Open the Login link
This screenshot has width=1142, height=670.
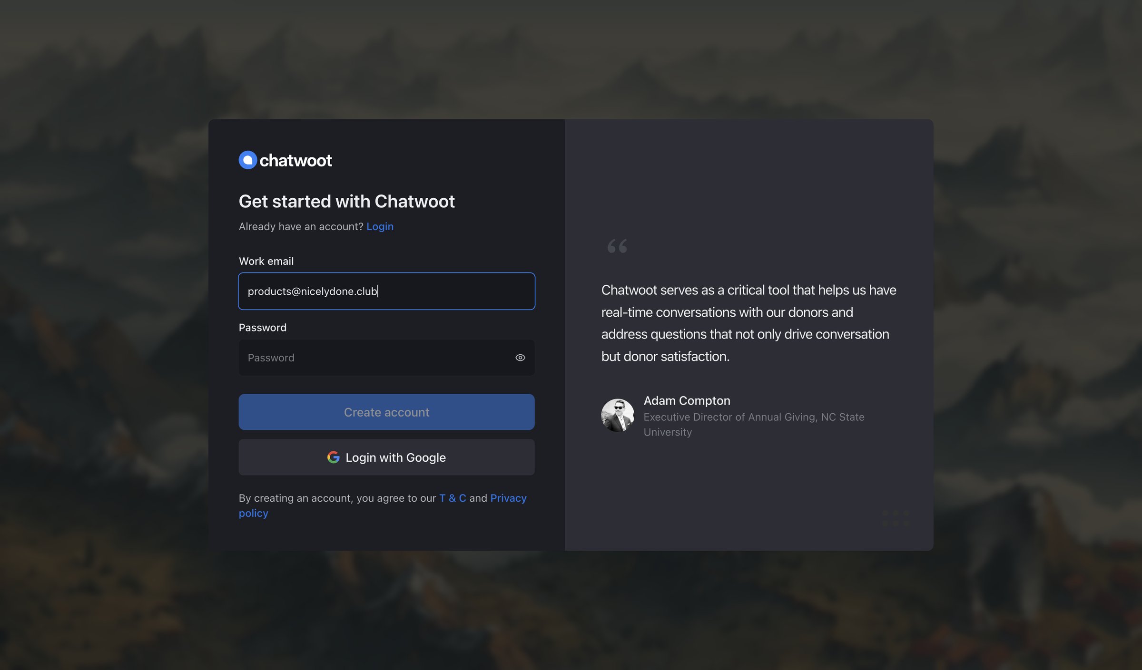(x=380, y=226)
